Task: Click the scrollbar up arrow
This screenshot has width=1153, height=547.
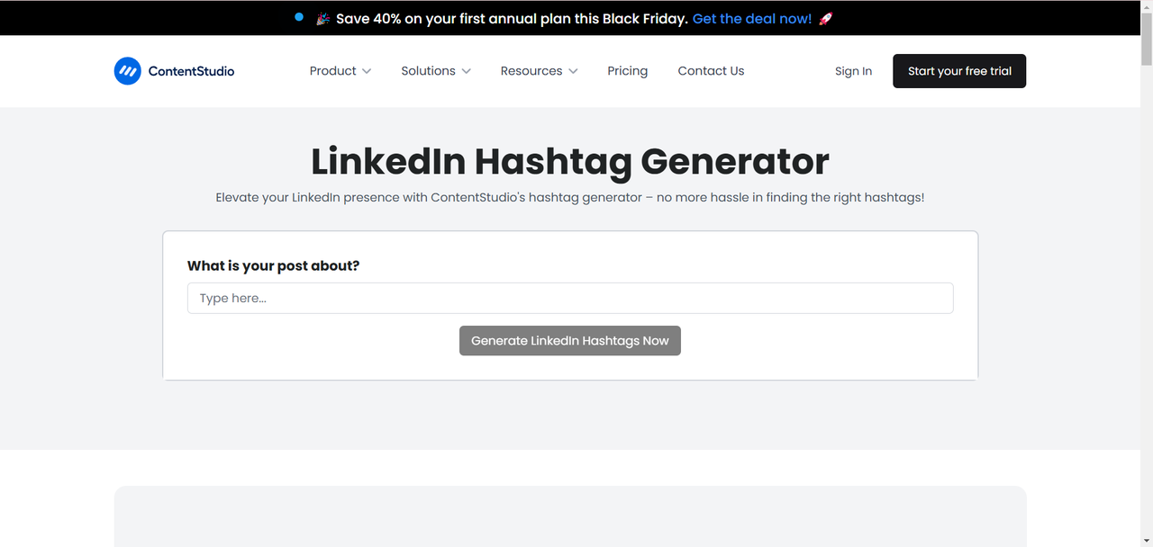Action: point(1146,6)
